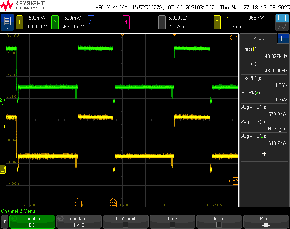Click the rising edge trigger slope icon
Screen dimensions: 290x229
227,18
